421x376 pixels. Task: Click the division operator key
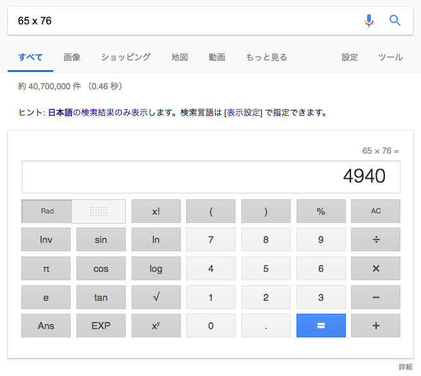coord(375,239)
